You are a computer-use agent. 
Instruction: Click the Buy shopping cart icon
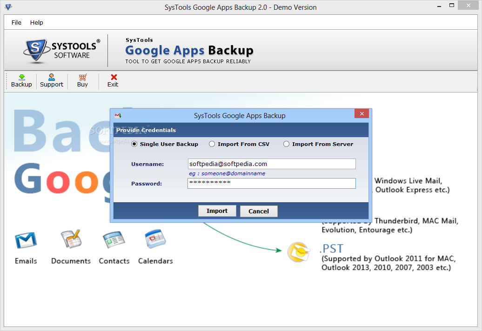(82, 77)
